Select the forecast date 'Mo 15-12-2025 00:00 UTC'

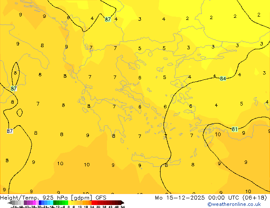[x=198, y=197]
